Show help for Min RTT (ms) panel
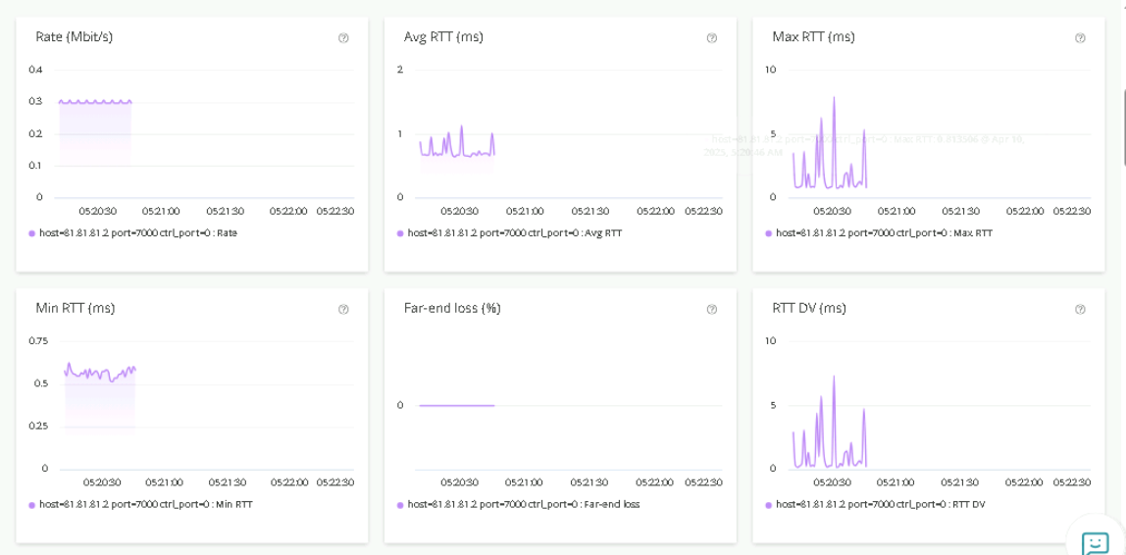Screen dimensions: 1126x555 tap(343, 309)
